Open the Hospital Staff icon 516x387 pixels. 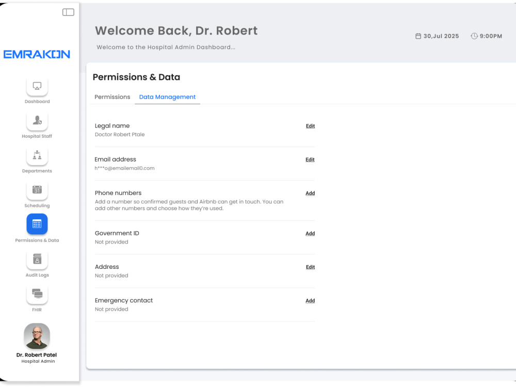(x=37, y=120)
